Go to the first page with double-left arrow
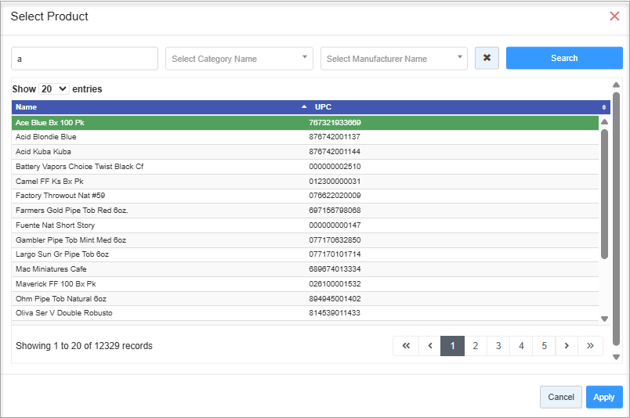This screenshot has width=630, height=418. [406, 346]
